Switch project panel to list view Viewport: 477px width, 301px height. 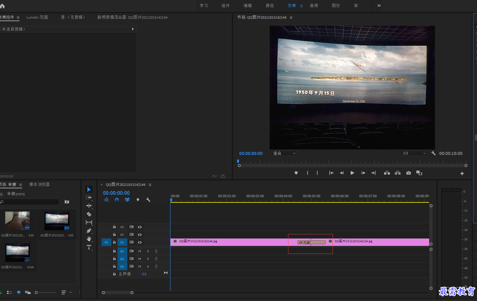(10, 292)
